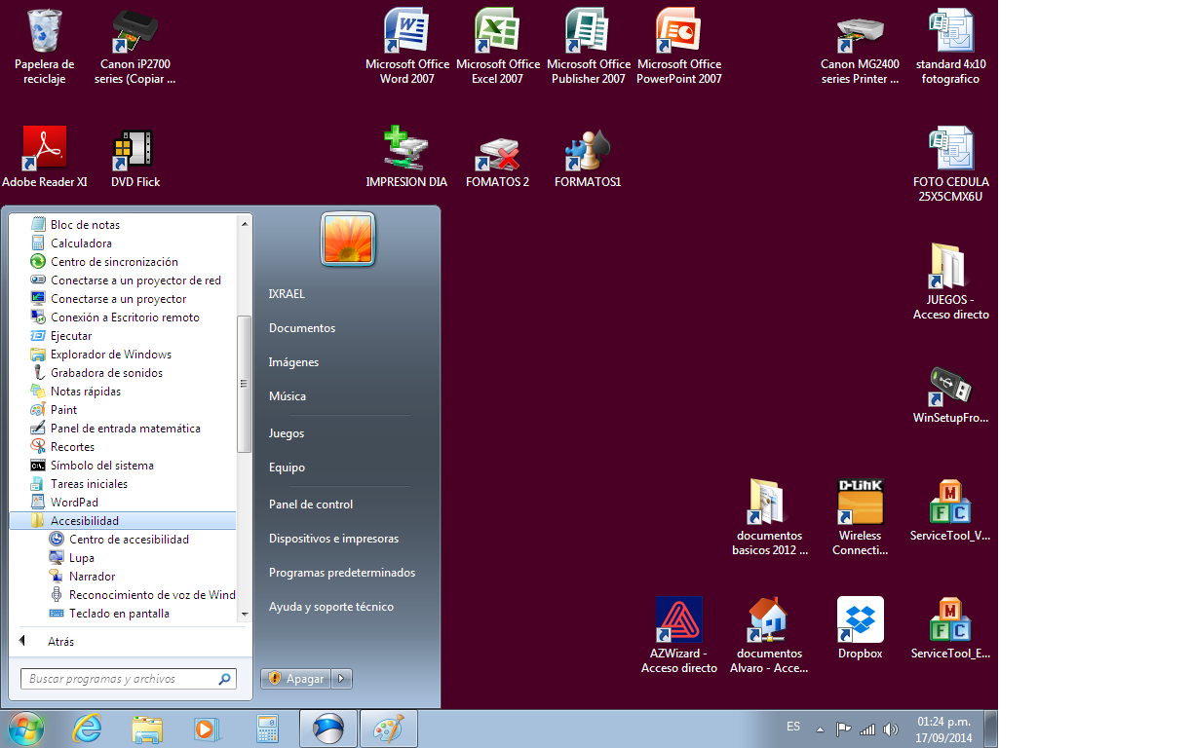Screen dimensions: 1192x748
Task: Select Calculadora from the programs list
Action: pyautogui.click(x=81, y=243)
